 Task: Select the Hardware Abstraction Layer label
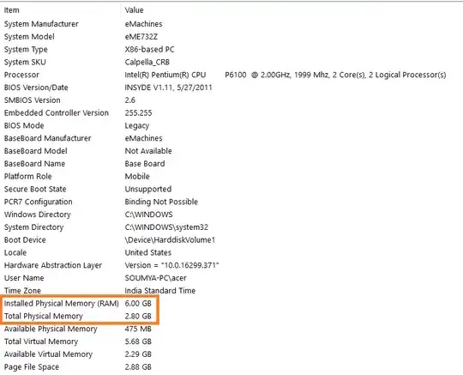tap(53, 265)
